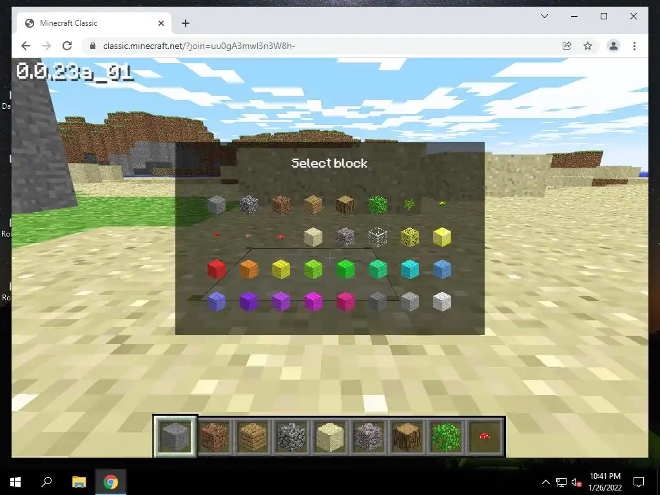Choose the yellow sponge block
This screenshot has width=660, height=495.
pos(409,237)
